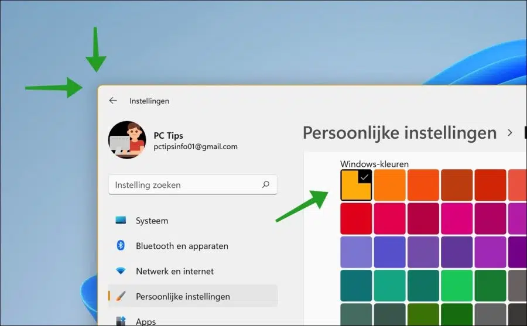Viewport: 527px width, 326px height.
Task: Select the bright red swatch starting second row
Action: pyautogui.click(x=356, y=218)
